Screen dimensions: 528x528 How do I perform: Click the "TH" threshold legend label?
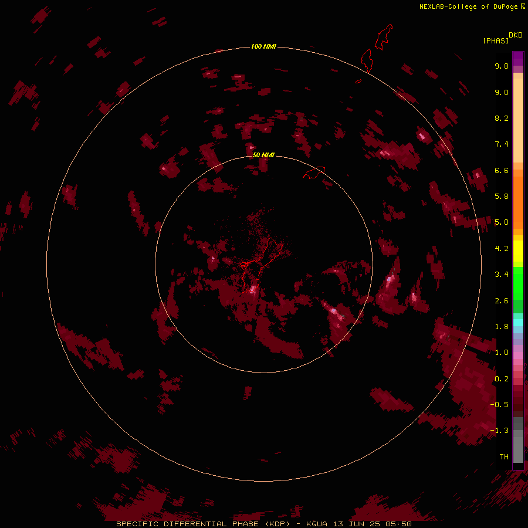pos(504,457)
